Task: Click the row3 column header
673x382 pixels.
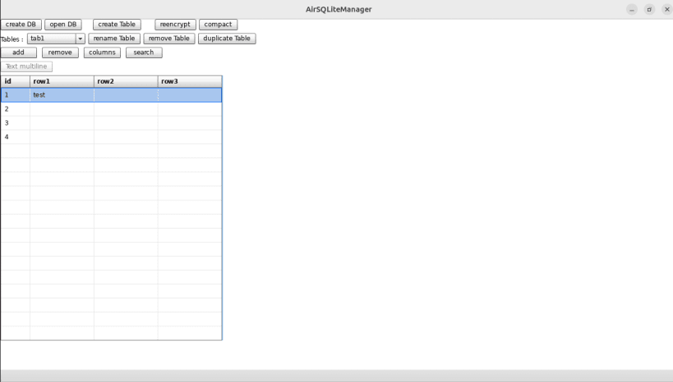Action: 190,81
